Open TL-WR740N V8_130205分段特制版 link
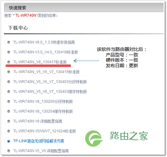The width and height of the screenshot is (167, 157). click(x=43, y=102)
